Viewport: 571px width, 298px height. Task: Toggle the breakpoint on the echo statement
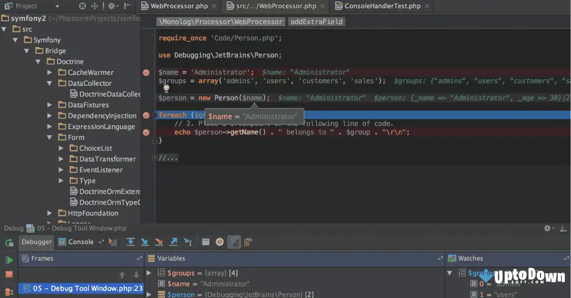click(x=146, y=132)
